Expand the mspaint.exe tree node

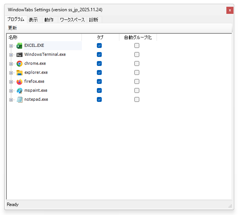click(x=11, y=91)
